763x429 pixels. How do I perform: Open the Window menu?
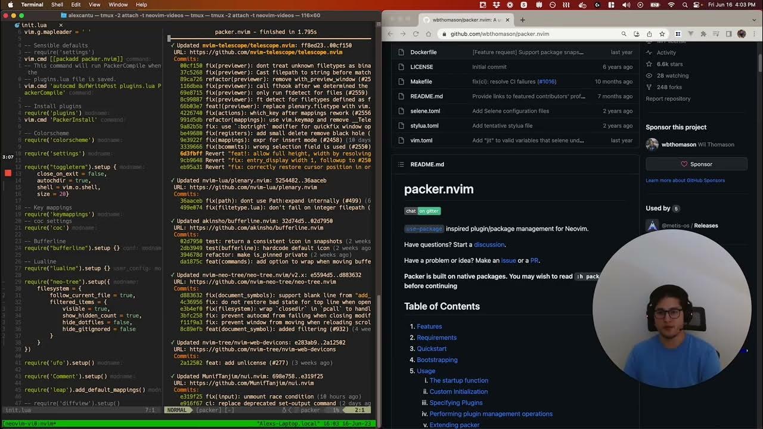tap(118, 5)
